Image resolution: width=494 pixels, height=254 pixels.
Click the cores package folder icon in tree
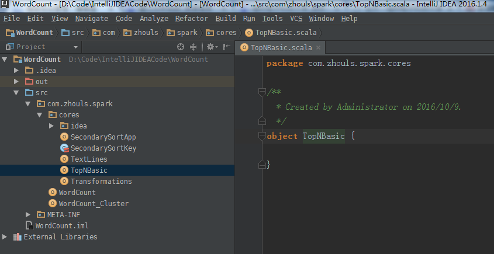click(53, 115)
